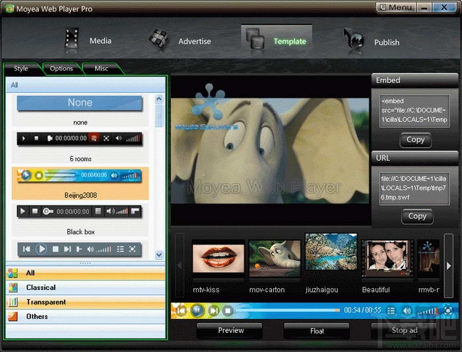The image size is (462, 352).
Task: Switch to the Misc tab
Action: pos(102,69)
